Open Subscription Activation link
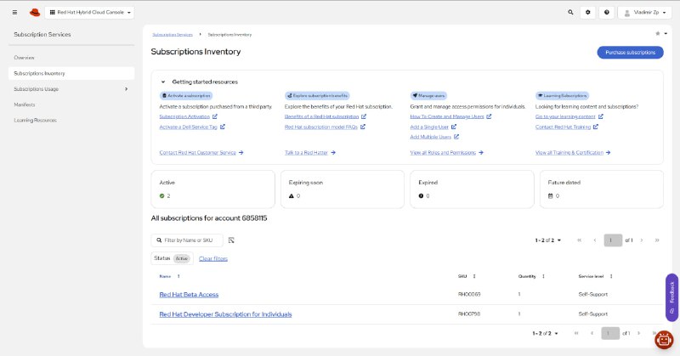 tap(188, 116)
